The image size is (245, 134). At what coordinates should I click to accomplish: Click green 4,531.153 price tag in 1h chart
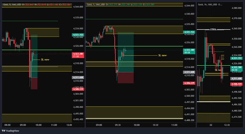pyautogui.click(x=236, y=58)
